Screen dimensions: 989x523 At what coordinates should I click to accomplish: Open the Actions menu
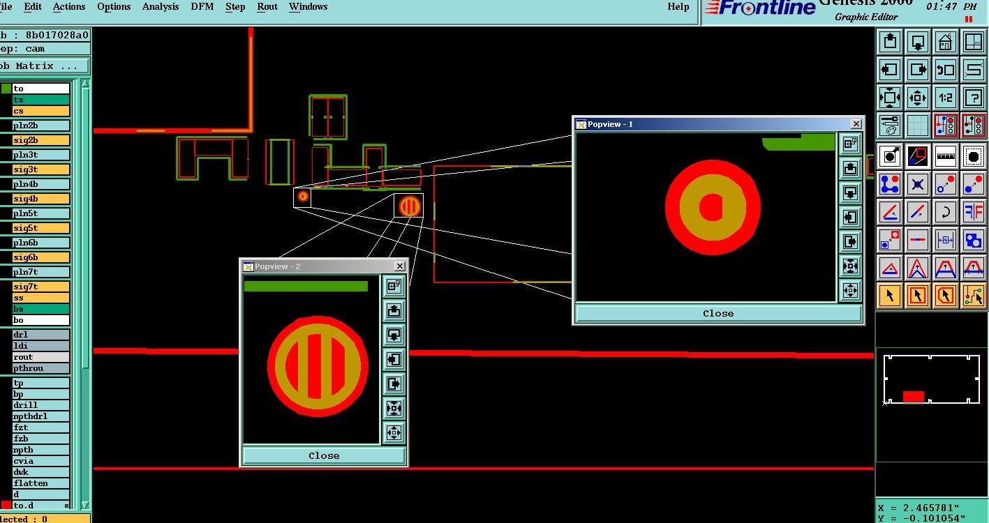point(69,6)
